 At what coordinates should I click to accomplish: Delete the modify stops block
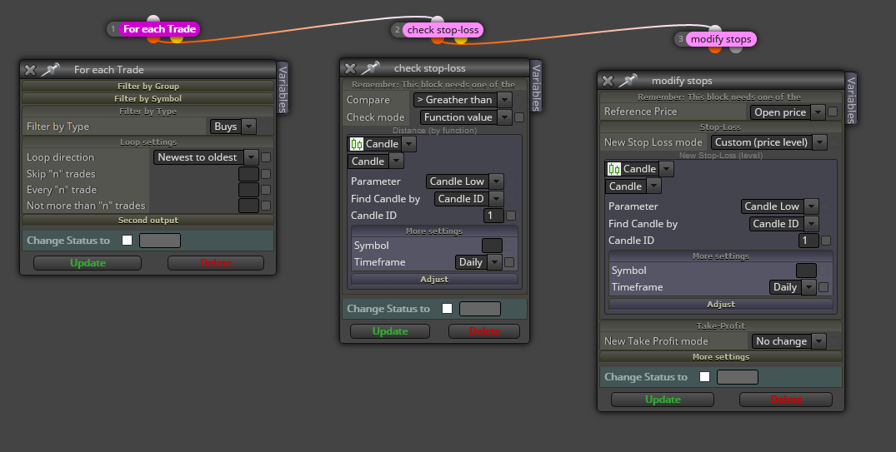[x=786, y=400]
